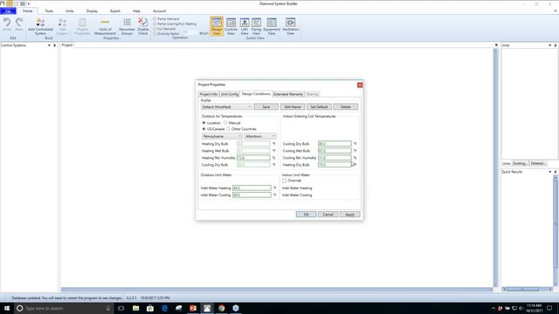This screenshot has width=559, height=314.
Task: Click the Inlet Water Heating field
Action: (252, 188)
